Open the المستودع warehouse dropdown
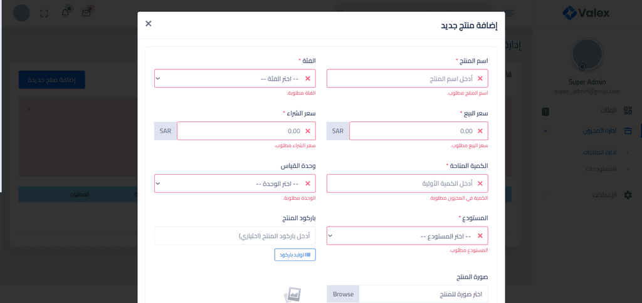 [x=408, y=236]
